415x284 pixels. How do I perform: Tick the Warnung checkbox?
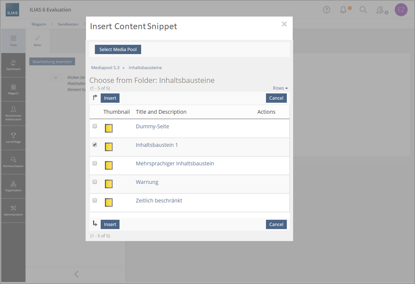point(95,182)
